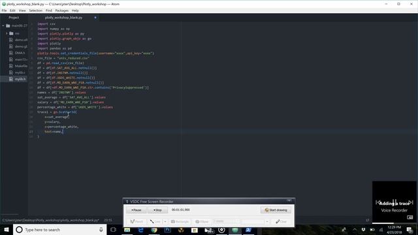
Task: Open Photoshop from the taskbar
Action: pyautogui.click(x=168, y=230)
